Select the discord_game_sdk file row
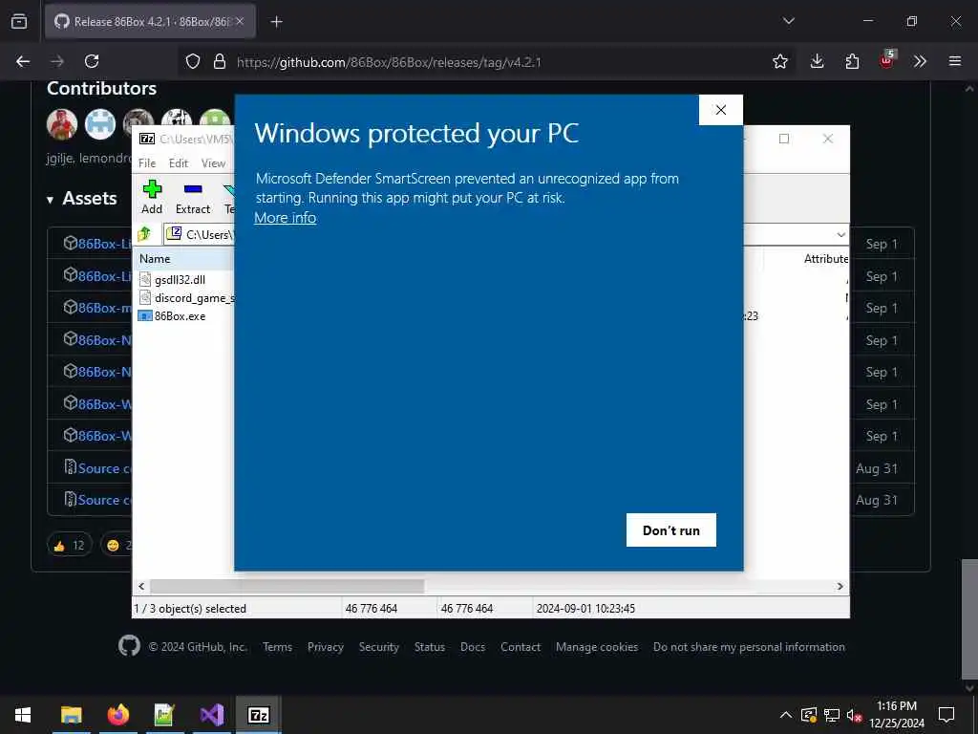This screenshot has width=978, height=734. [186, 298]
